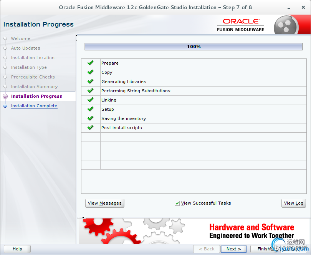
Task: Open the View Log button
Action: click(294, 203)
